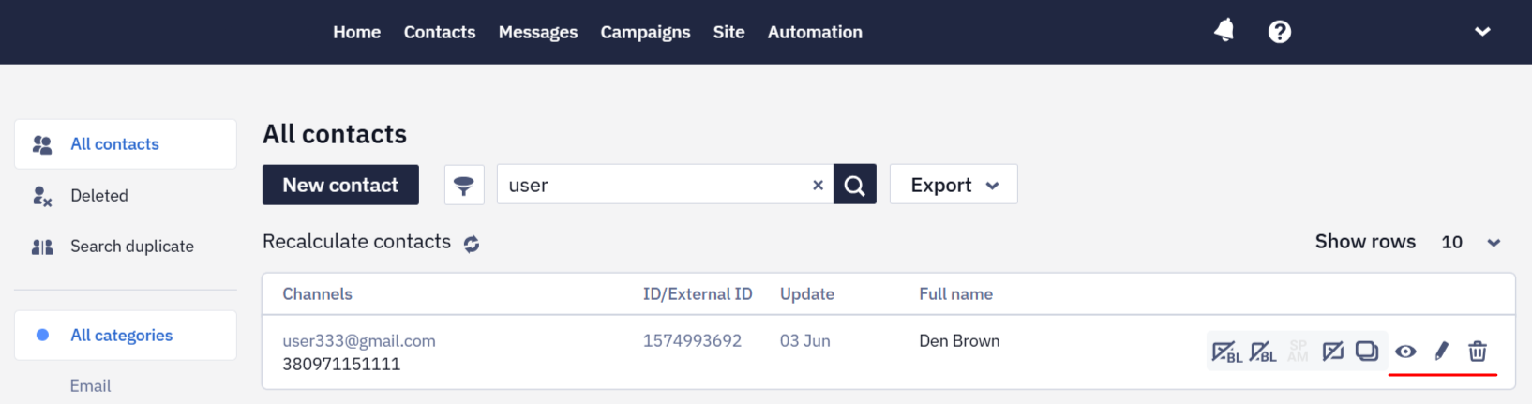Click phone number 380971151111

coord(341,364)
